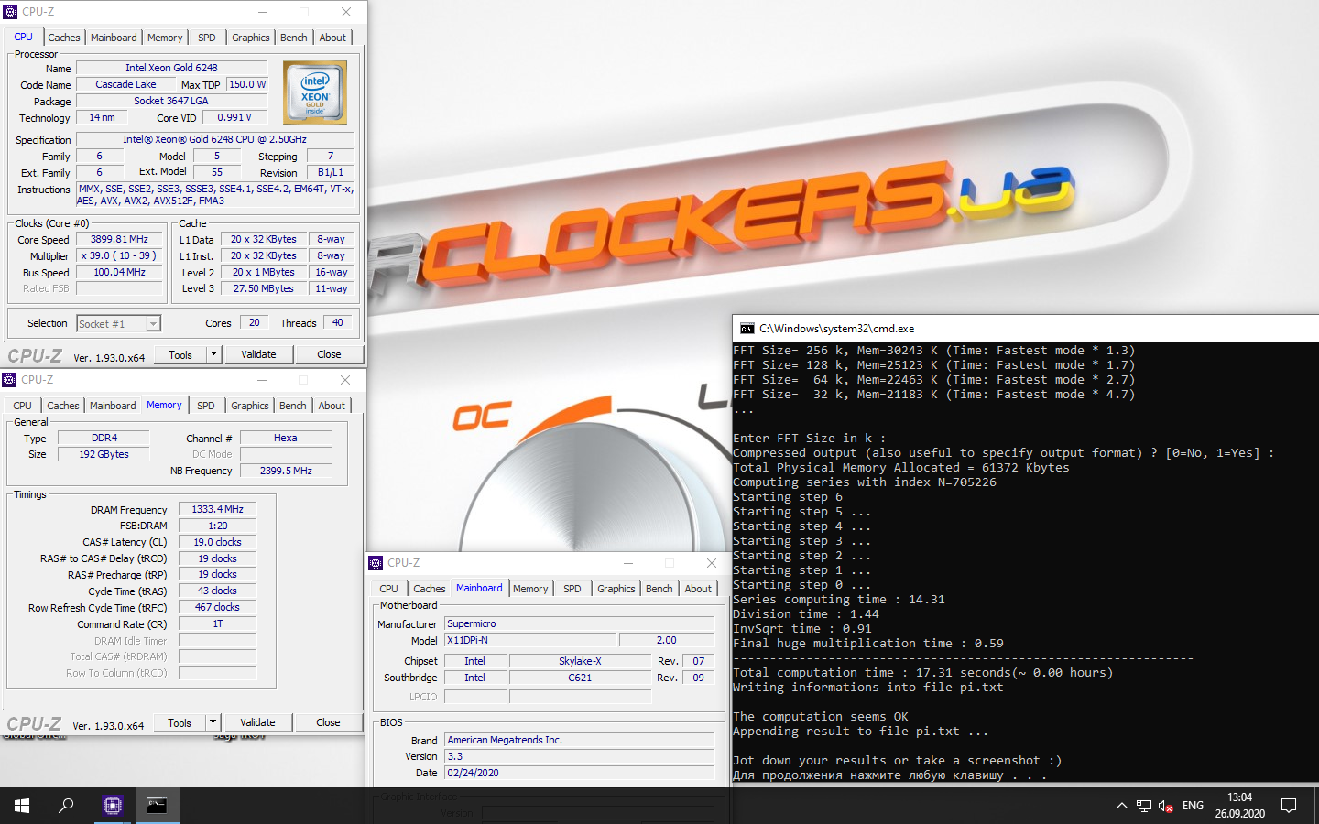Select Graphics tab in Mainboard window

click(x=616, y=589)
